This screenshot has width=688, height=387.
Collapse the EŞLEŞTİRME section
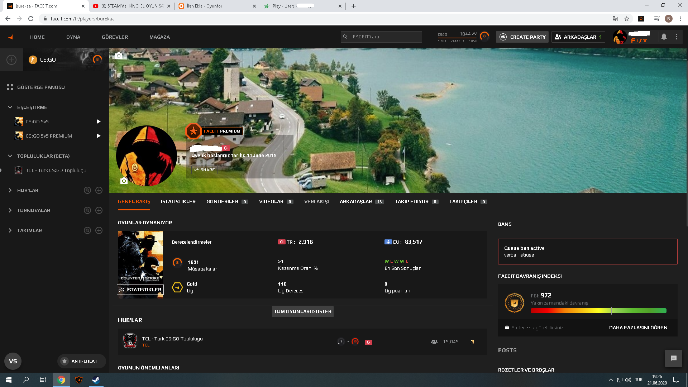[10, 107]
